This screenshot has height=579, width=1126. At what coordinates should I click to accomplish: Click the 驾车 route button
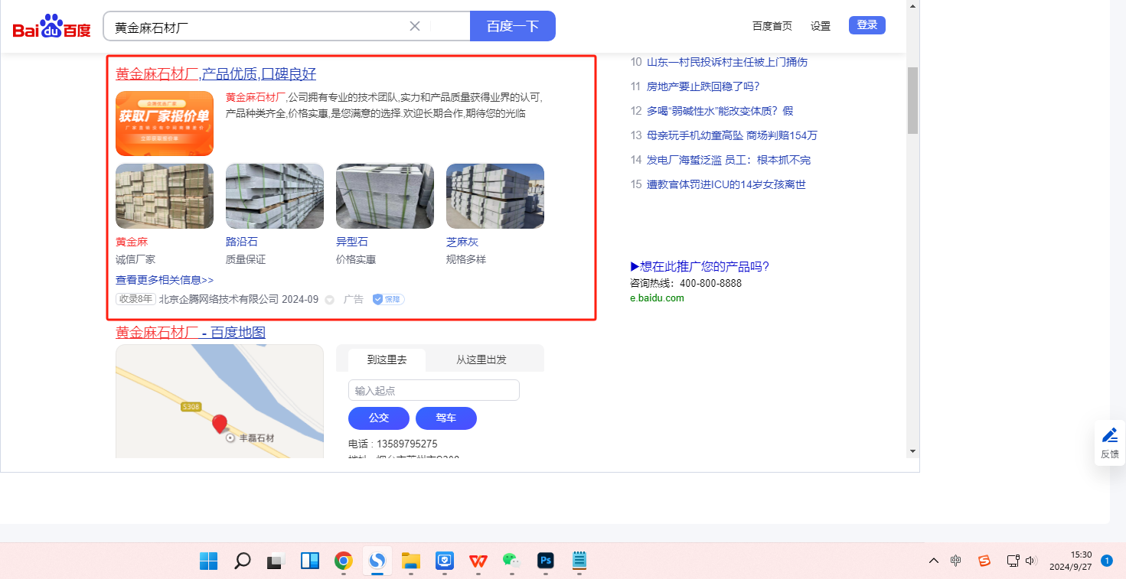[x=446, y=418]
